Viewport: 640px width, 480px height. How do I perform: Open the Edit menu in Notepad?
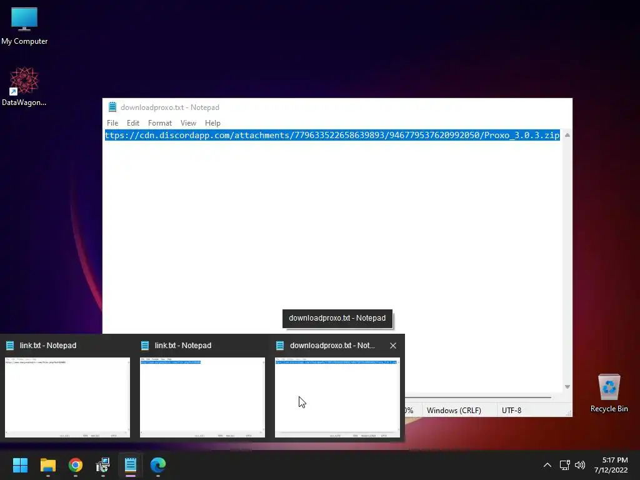[133, 123]
